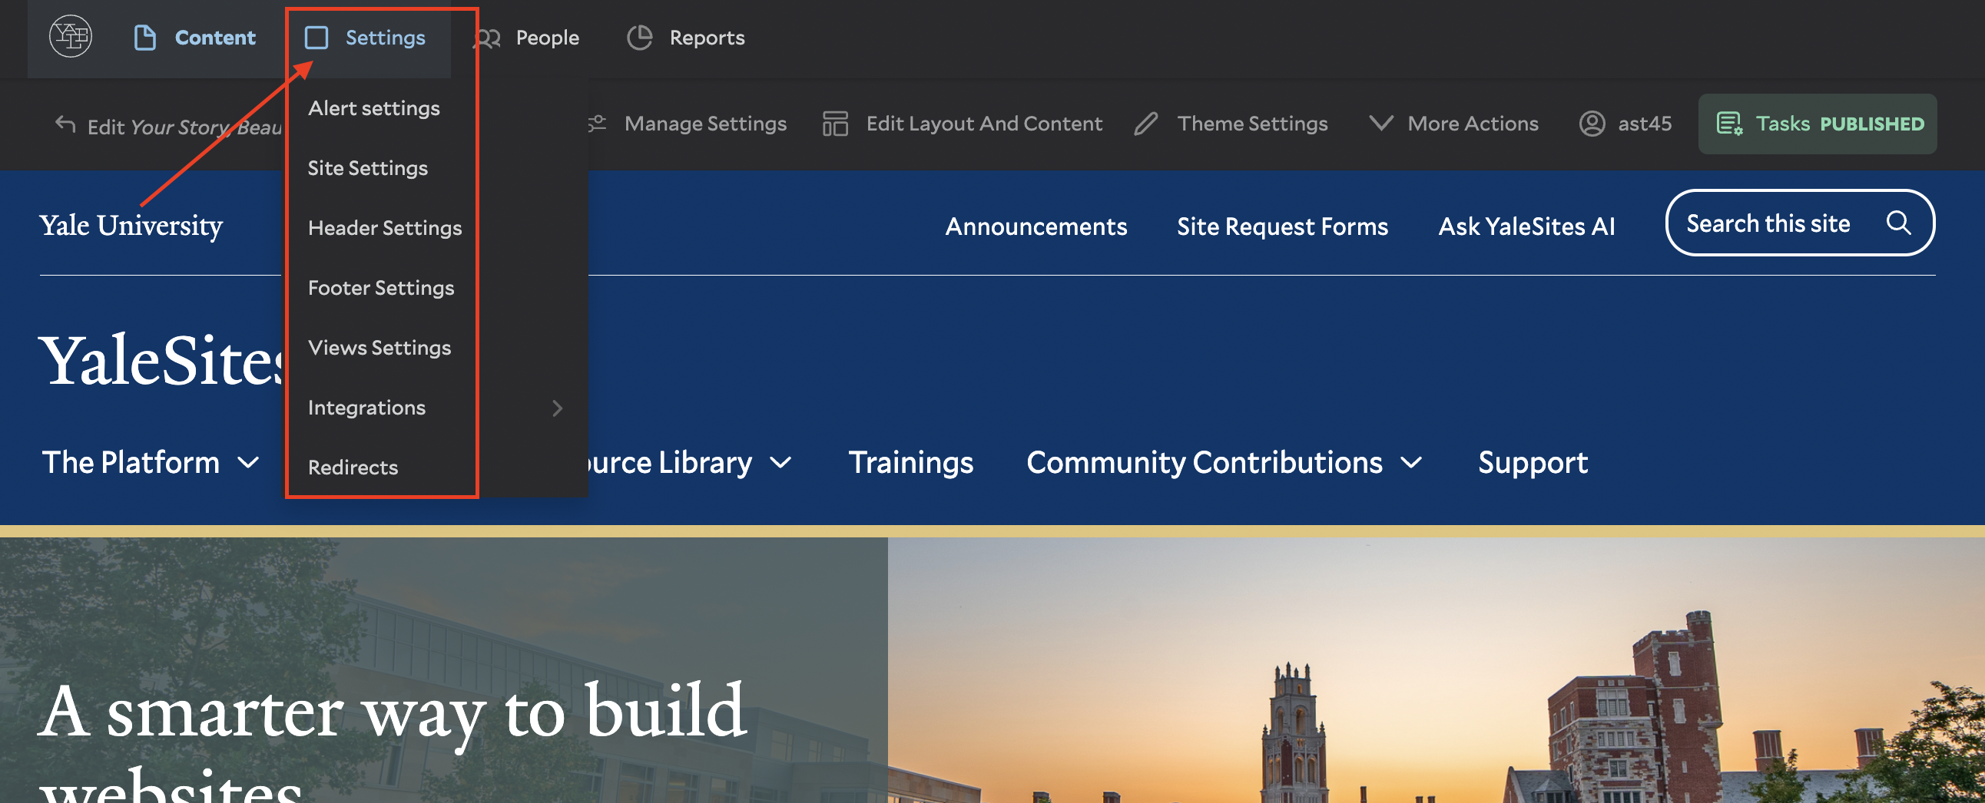Open Redirects from the Settings menu
Screen dimensions: 1985x803
click(353, 468)
